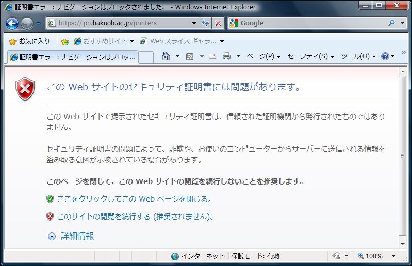Click the Home icon in command bar
Viewport: 412px width, 266px height.
click(166, 56)
